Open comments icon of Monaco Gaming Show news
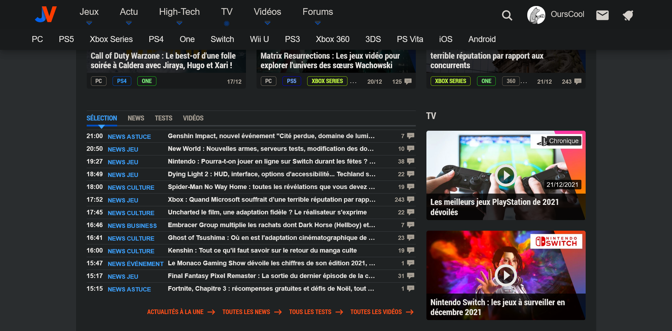Viewport: 672px width, 331px height. coord(410,263)
